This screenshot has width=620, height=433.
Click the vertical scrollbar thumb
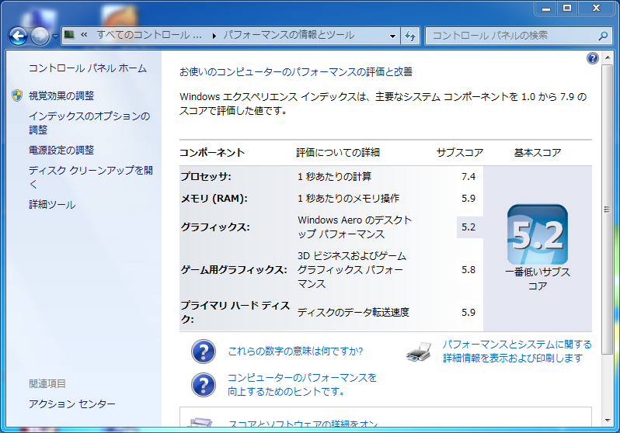[x=607, y=210]
